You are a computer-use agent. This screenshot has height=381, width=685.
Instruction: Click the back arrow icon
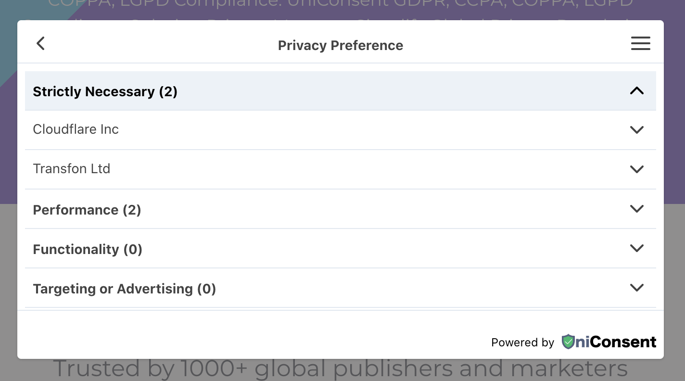(x=40, y=43)
